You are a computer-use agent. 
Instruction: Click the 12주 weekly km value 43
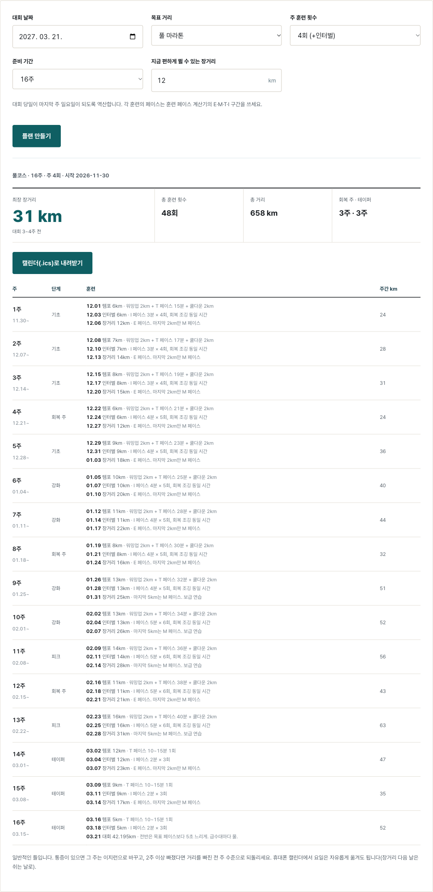click(x=383, y=691)
